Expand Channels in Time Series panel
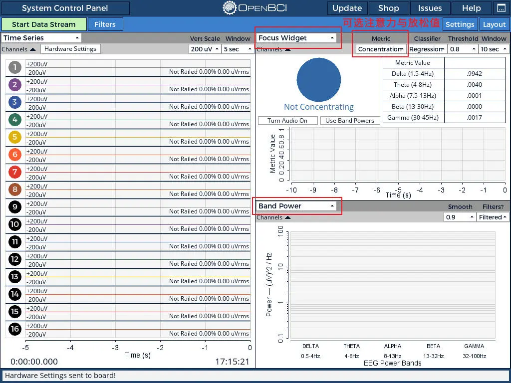This screenshot has width=511, height=383. pyautogui.click(x=18, y=49)
